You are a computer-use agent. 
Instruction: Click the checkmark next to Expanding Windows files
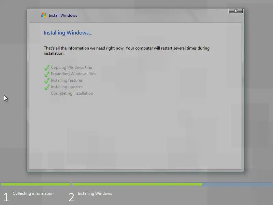point(47,74)
